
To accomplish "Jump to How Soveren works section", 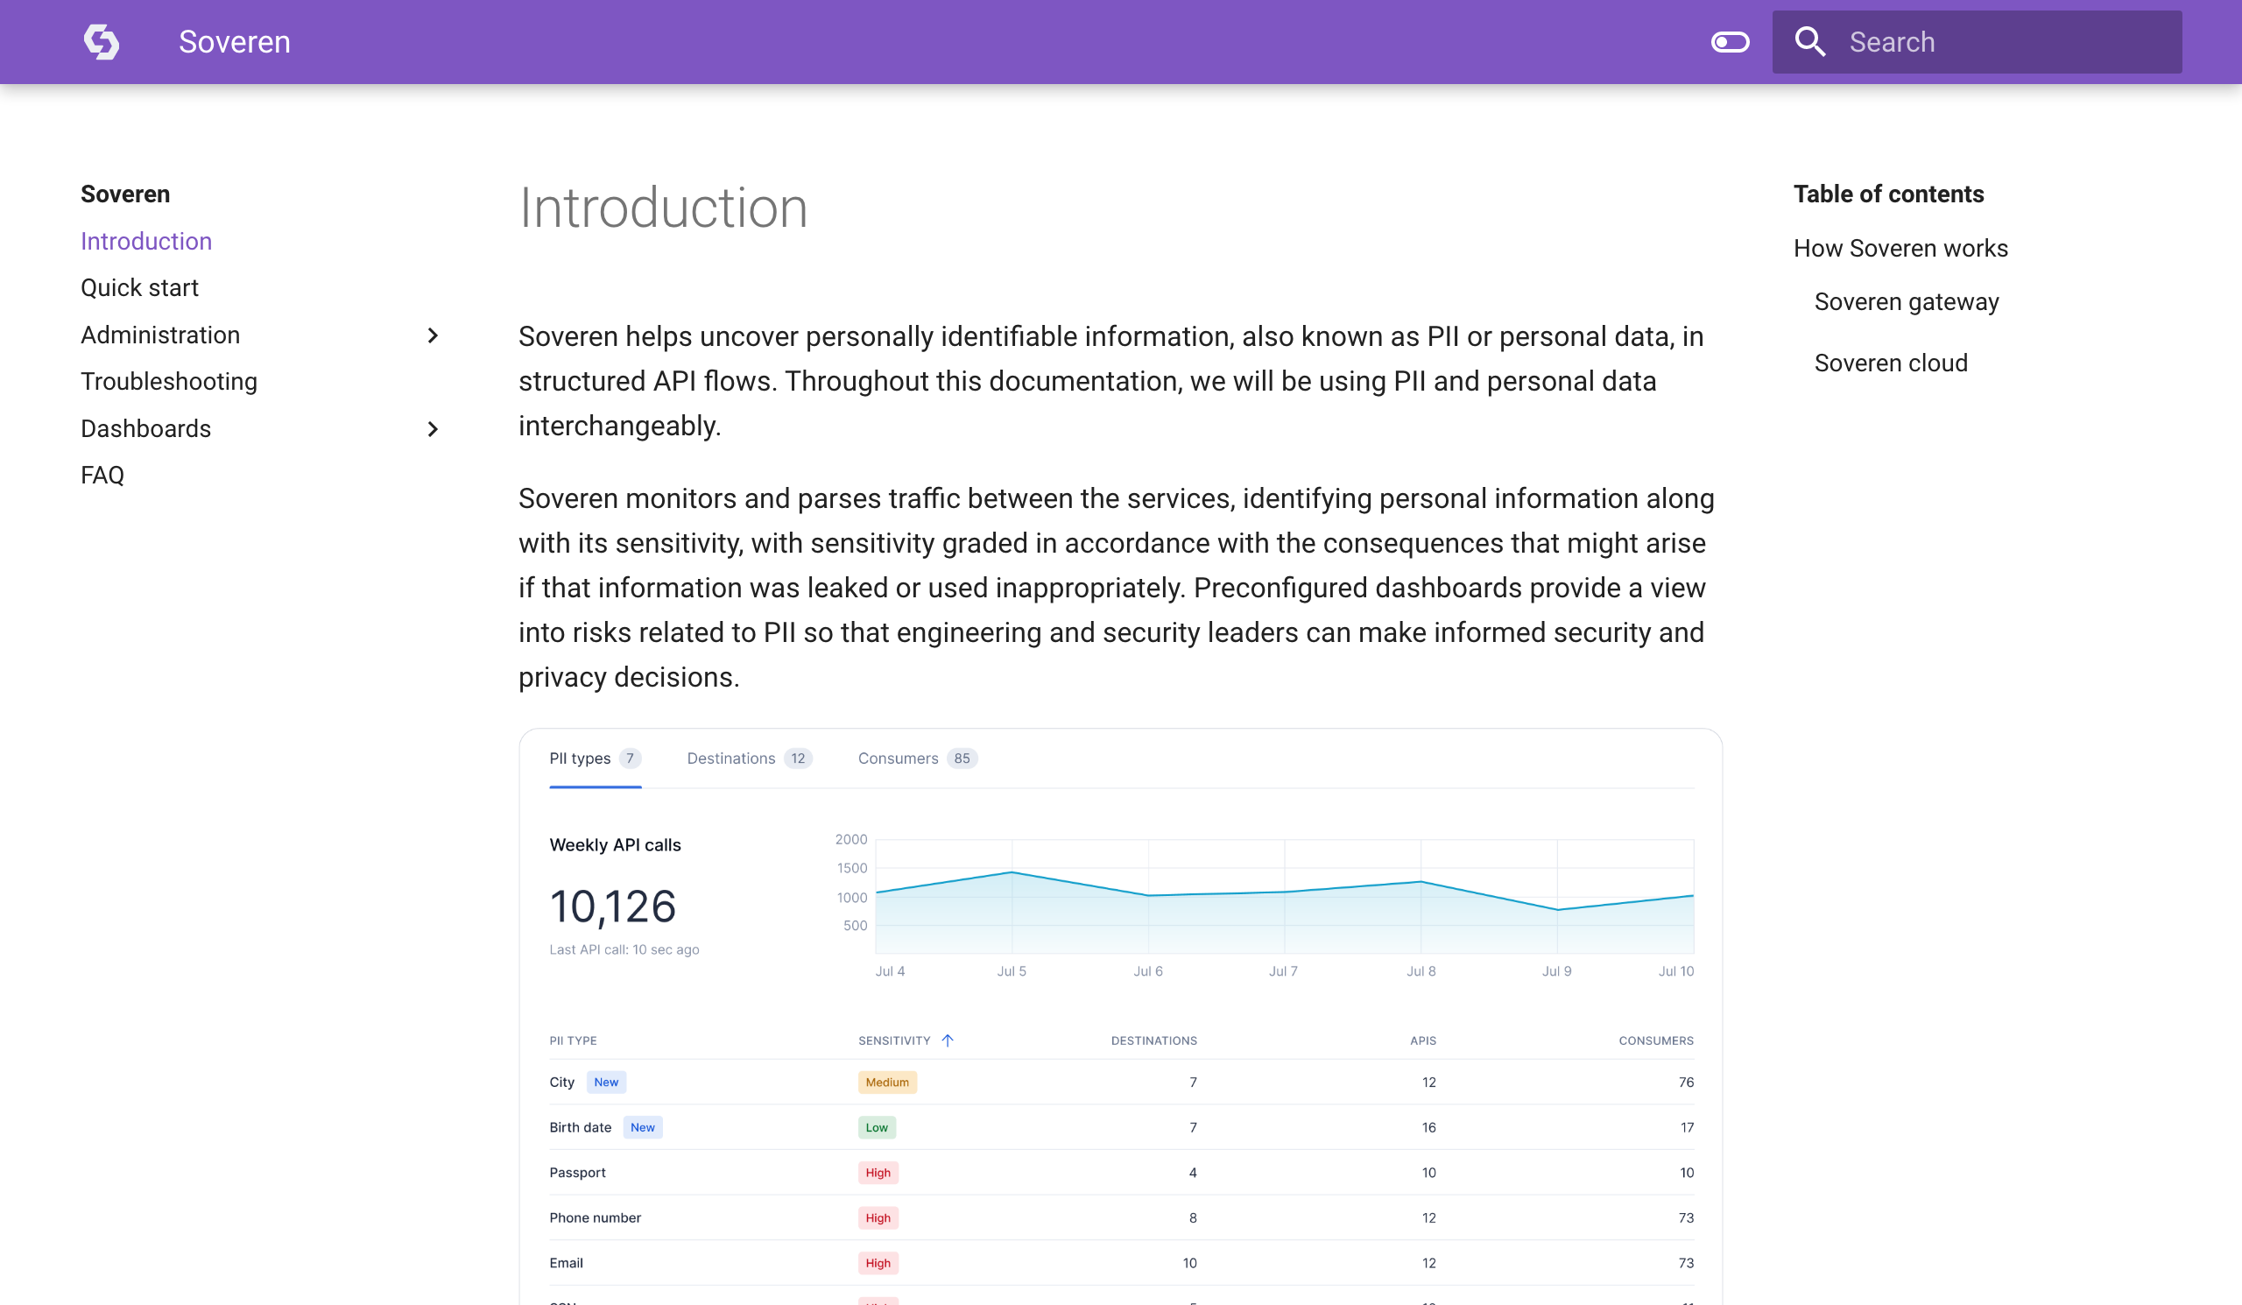I will (x=1900, y=248).
